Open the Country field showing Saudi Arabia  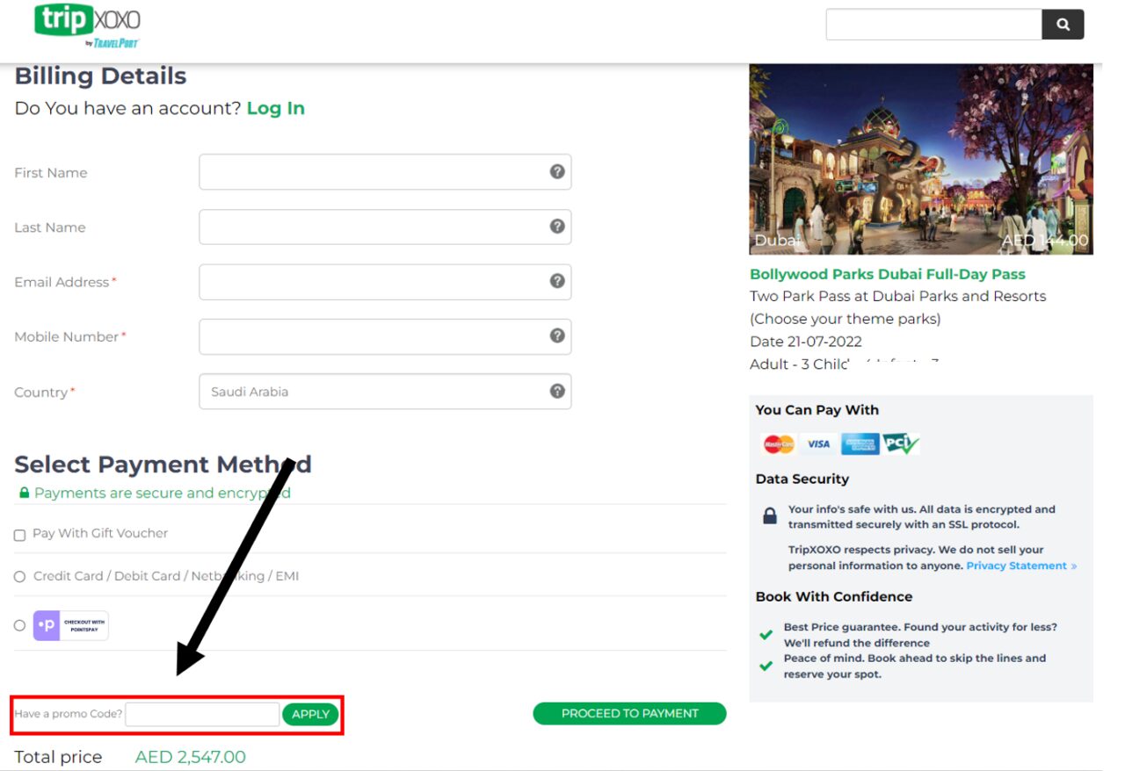click(385, 392)
